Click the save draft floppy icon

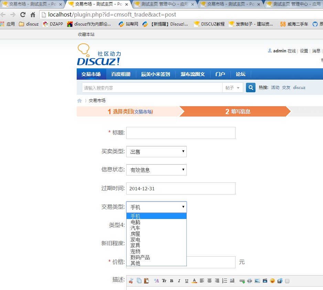point(280,281)
